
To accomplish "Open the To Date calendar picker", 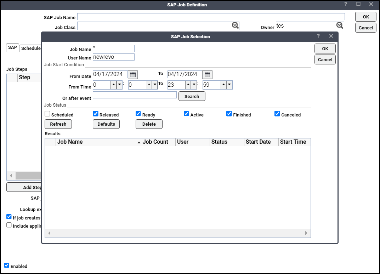I will pyautogui.click(x=208, y=75).
